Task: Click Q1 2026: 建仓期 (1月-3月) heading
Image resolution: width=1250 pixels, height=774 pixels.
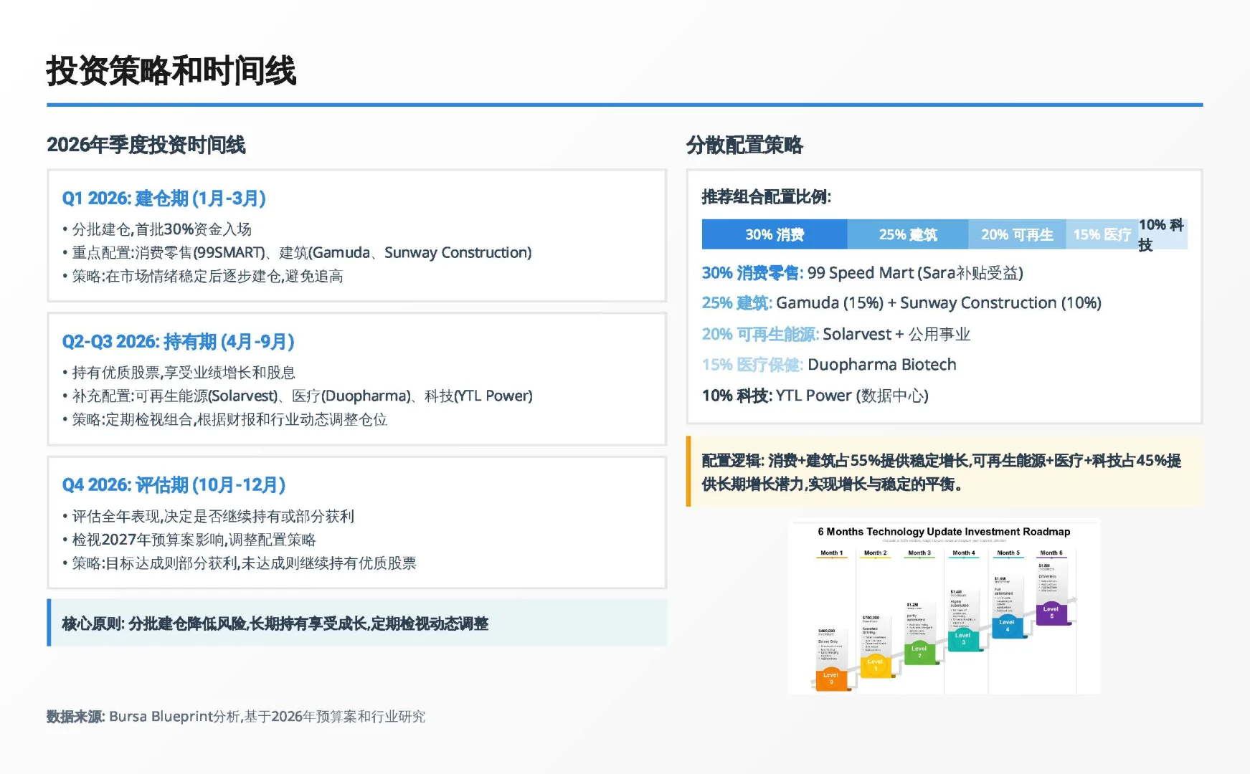Action: pos(164,199)
